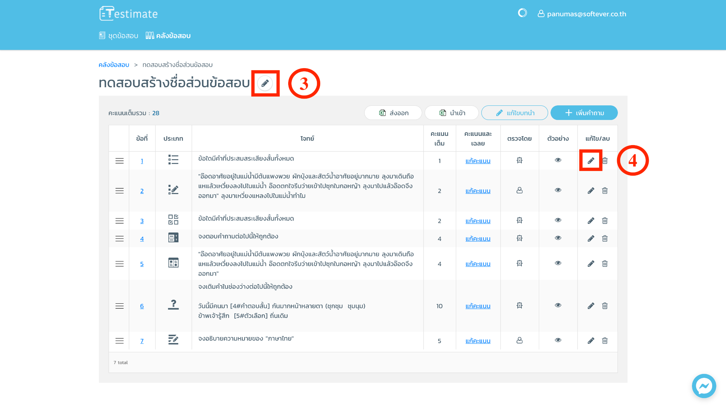The height and width of the screenshot is (408, 726).
Task: Open the คลังข้อสอบ menu tab
Action: 168,35
